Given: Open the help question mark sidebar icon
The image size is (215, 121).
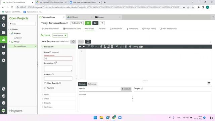Looking at the screenshot, I should pos(4,103).
